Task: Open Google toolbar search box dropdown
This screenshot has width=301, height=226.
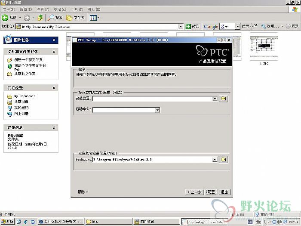Action: tap(237, 26)
